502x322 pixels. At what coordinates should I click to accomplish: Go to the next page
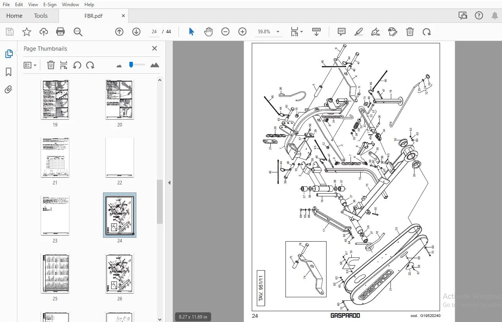tap(136, 32)
